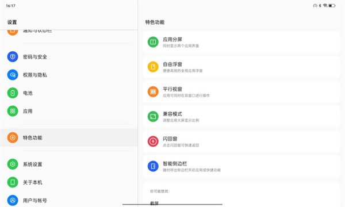Tap the green 应用分屏 split-screen icon
Screen dimensions: 345x207
(153, 42)
